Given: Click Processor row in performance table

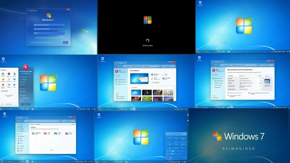Looking at the screenshot, I should (x=245, y=79).
